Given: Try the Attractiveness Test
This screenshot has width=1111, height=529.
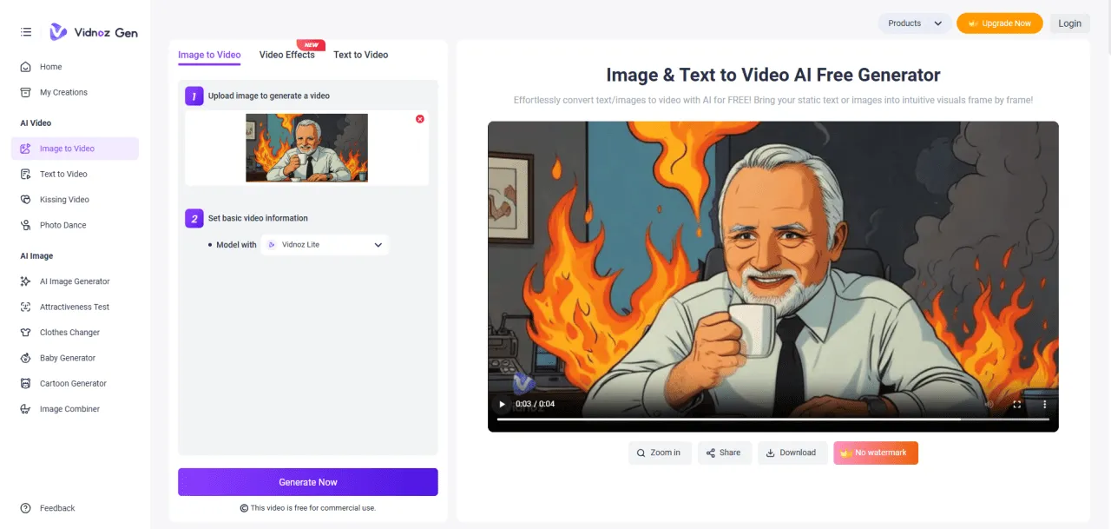Looking at the screenshot, I should click(x=74, y=307).
